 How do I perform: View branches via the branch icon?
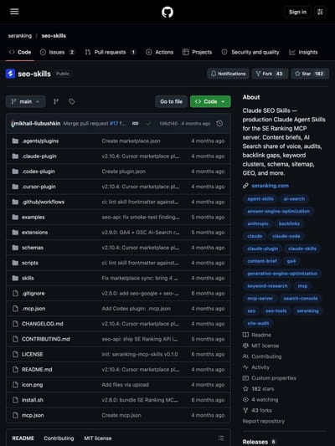click(x=56, y=101)
